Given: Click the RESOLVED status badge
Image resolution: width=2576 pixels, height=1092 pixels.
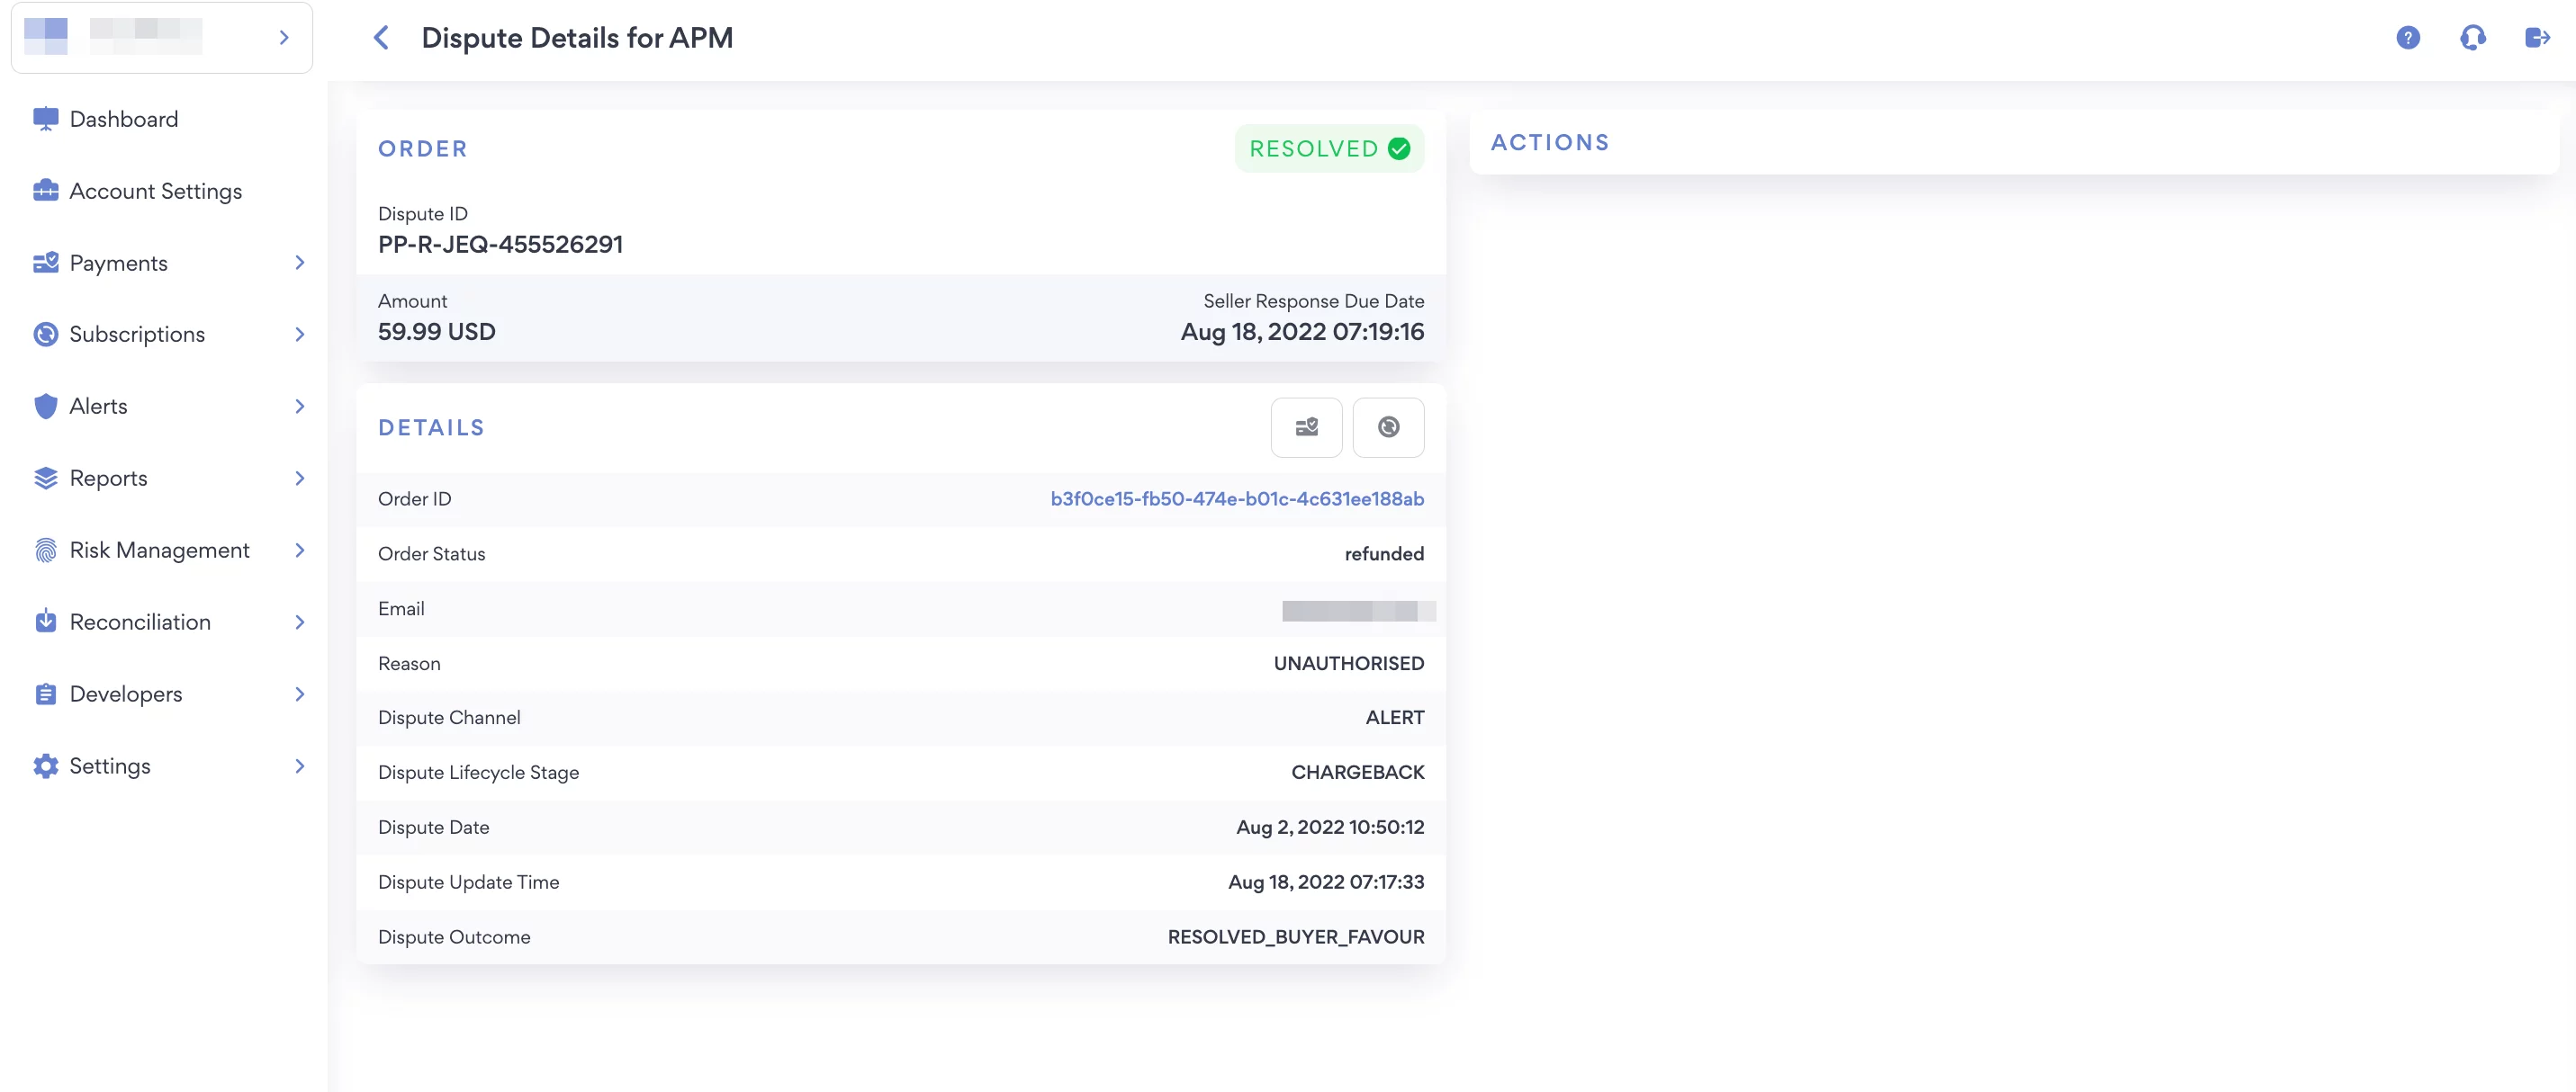Looking at the screenshot, I should click(x=1330, y=148).
